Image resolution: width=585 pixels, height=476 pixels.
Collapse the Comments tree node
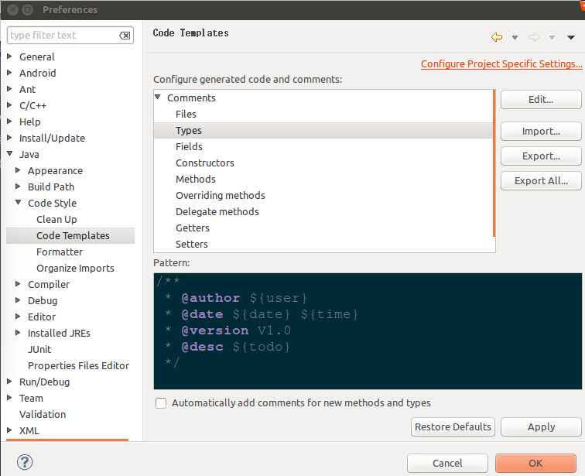[158, 98]
